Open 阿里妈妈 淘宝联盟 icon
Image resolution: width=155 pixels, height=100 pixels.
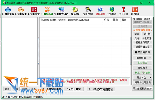[x=47, y=10]
